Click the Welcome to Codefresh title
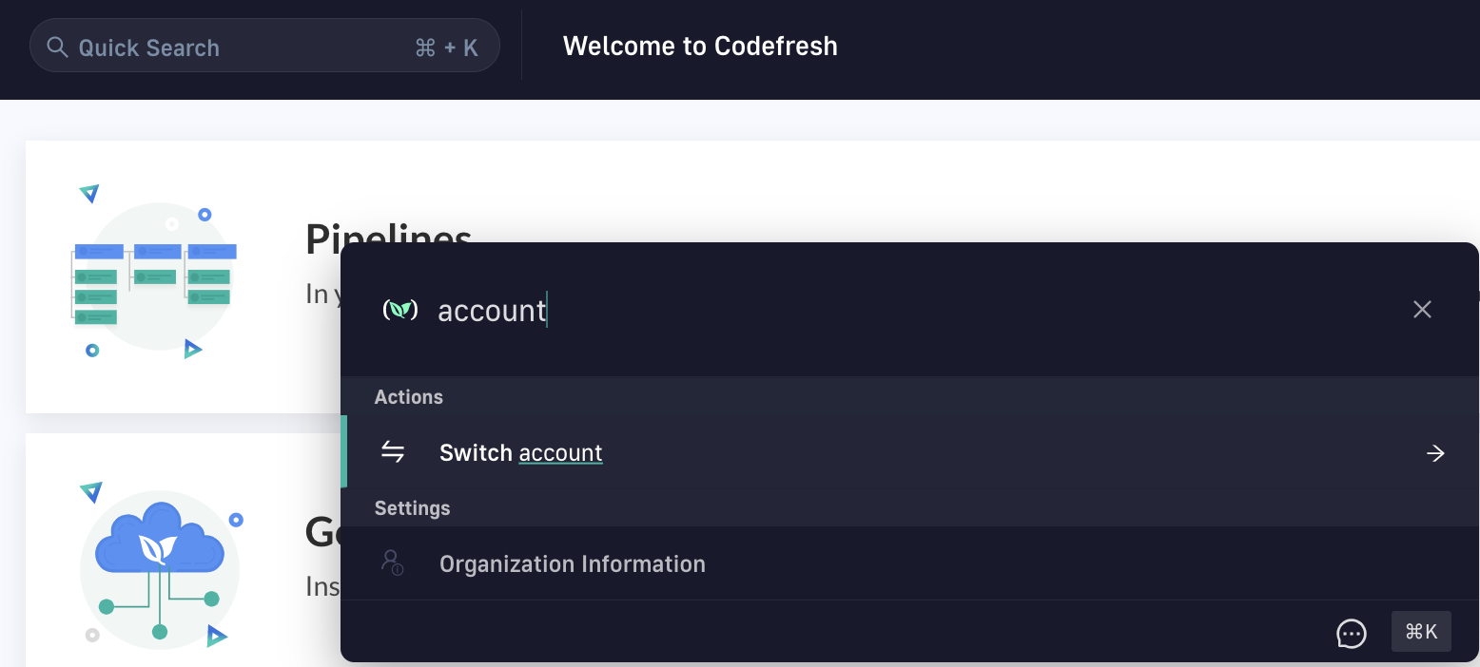1480x667 pixels. (700, 47)
